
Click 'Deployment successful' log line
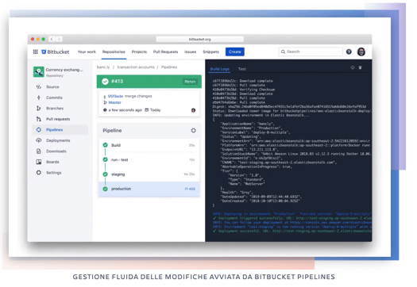[292, 232]
